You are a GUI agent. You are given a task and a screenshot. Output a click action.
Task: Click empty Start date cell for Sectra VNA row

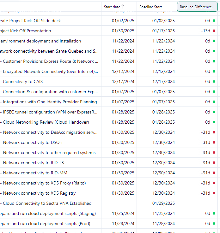(119, 203)
